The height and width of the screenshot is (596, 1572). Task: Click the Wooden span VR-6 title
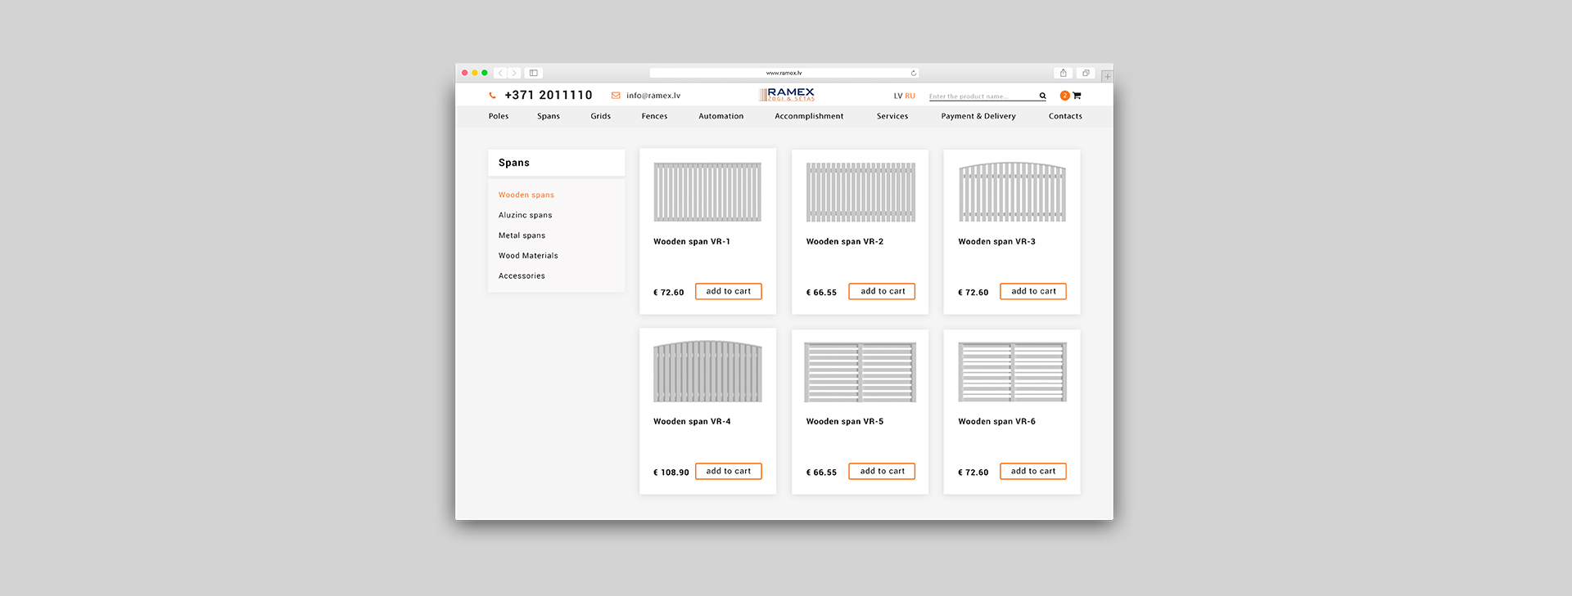point(996,422)
